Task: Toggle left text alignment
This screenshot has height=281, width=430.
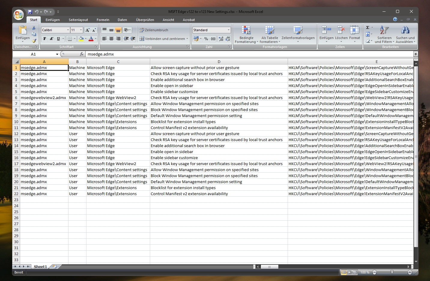Action: click(x=104, y=39)
